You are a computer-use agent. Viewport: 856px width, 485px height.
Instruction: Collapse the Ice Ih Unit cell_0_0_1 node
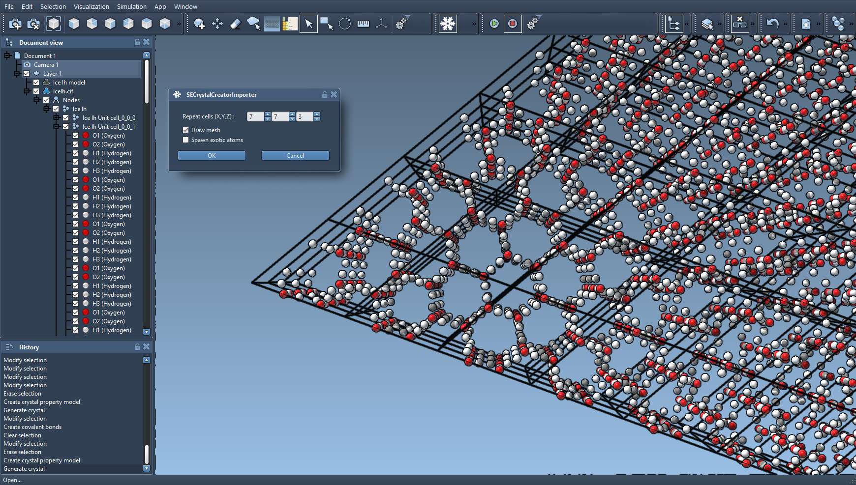click(57, 127)
